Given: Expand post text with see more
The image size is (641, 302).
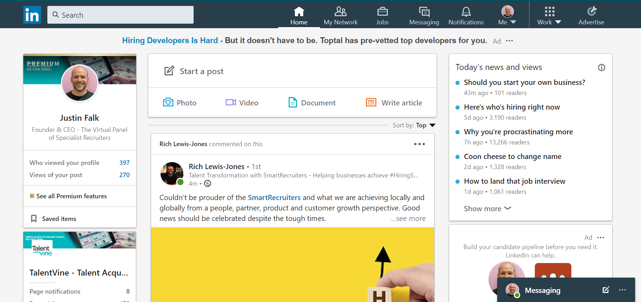Looking at the screenshot, I should [408, 218].
